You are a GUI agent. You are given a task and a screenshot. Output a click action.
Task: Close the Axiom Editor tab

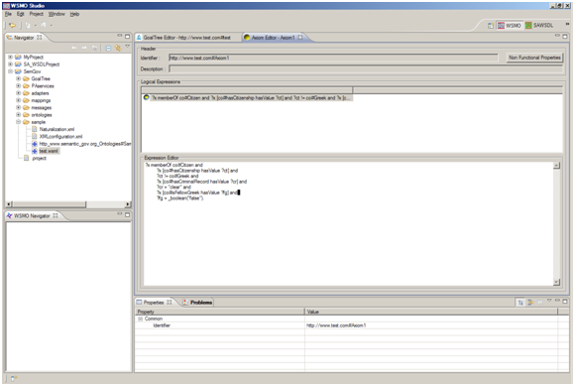(x=300, y=38)
